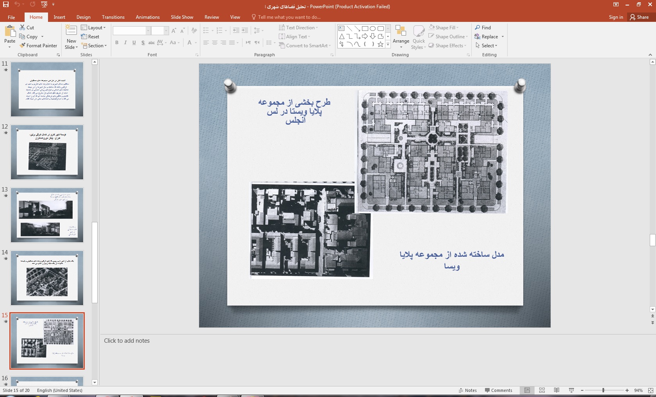Click the Save icon in the title bar
This screenshot has width=656, height=397.
[x=6, y=5]
